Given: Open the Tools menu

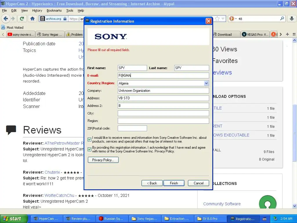Looking at the screenshot, I should coord(70,10).
